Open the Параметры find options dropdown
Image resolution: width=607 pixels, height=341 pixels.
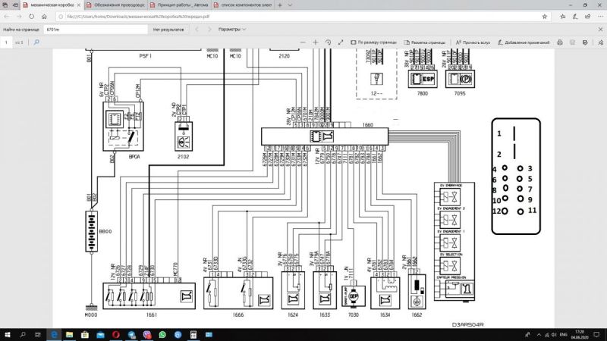coord(232,30)
